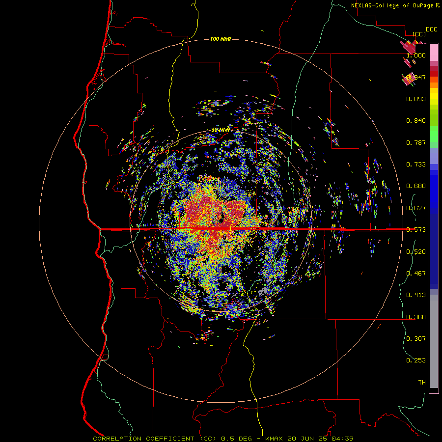Click the 100 NMI range ring label
442x442 pixels.
click(x=221, y=39)
